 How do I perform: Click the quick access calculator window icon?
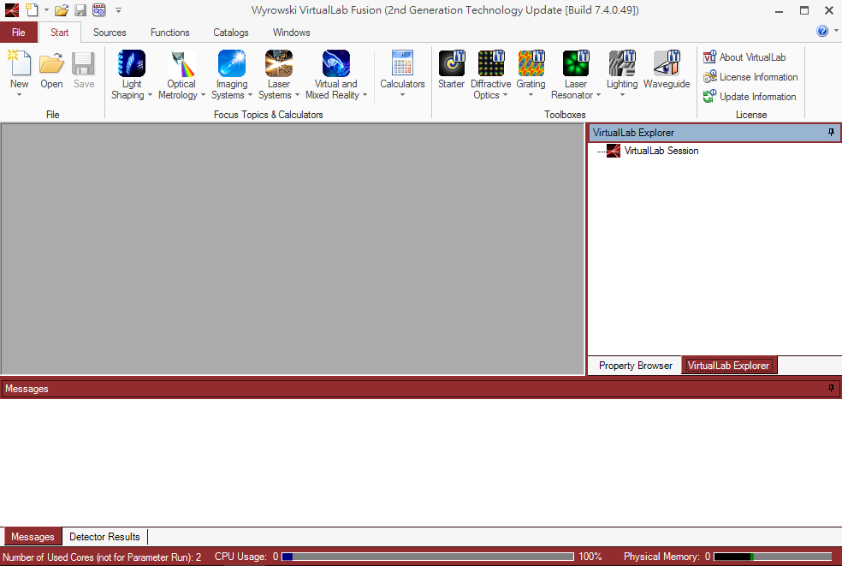[98, 10]
